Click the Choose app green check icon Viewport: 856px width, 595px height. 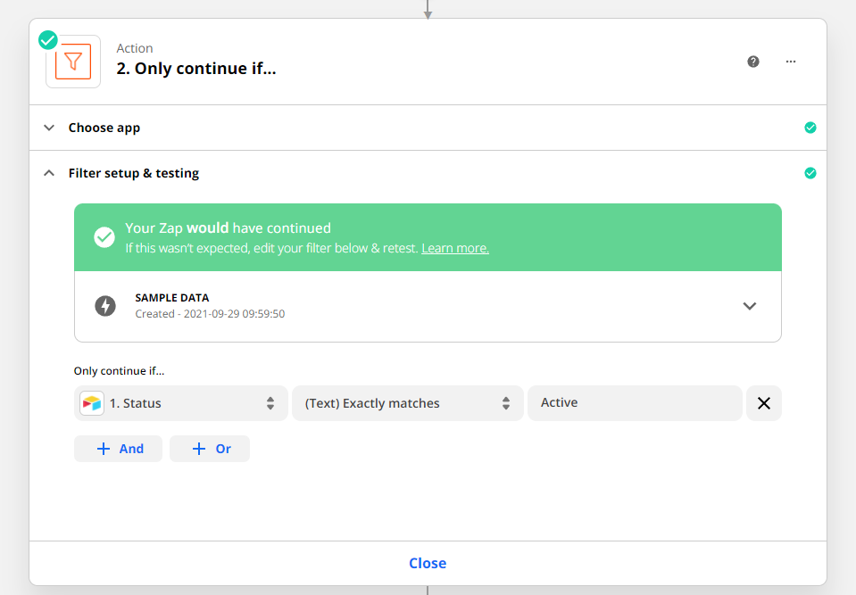point(810,128)
